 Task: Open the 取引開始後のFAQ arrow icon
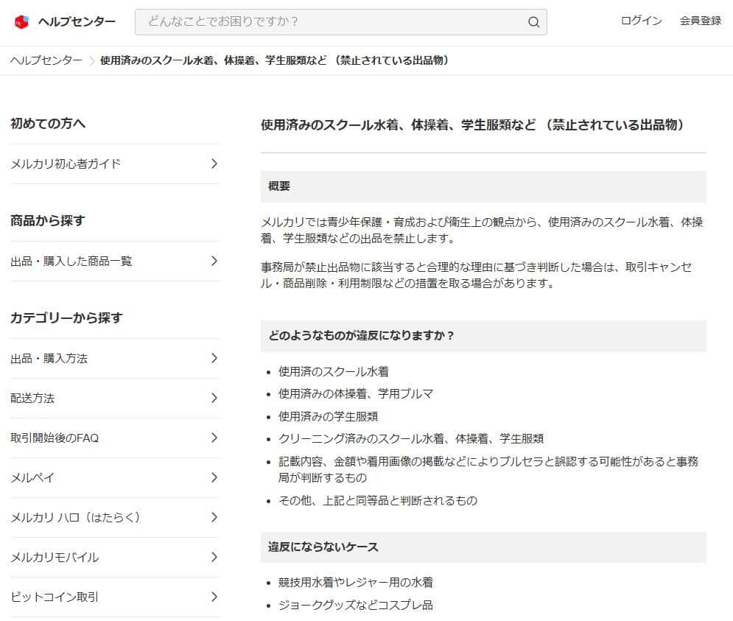pos(214,438)
